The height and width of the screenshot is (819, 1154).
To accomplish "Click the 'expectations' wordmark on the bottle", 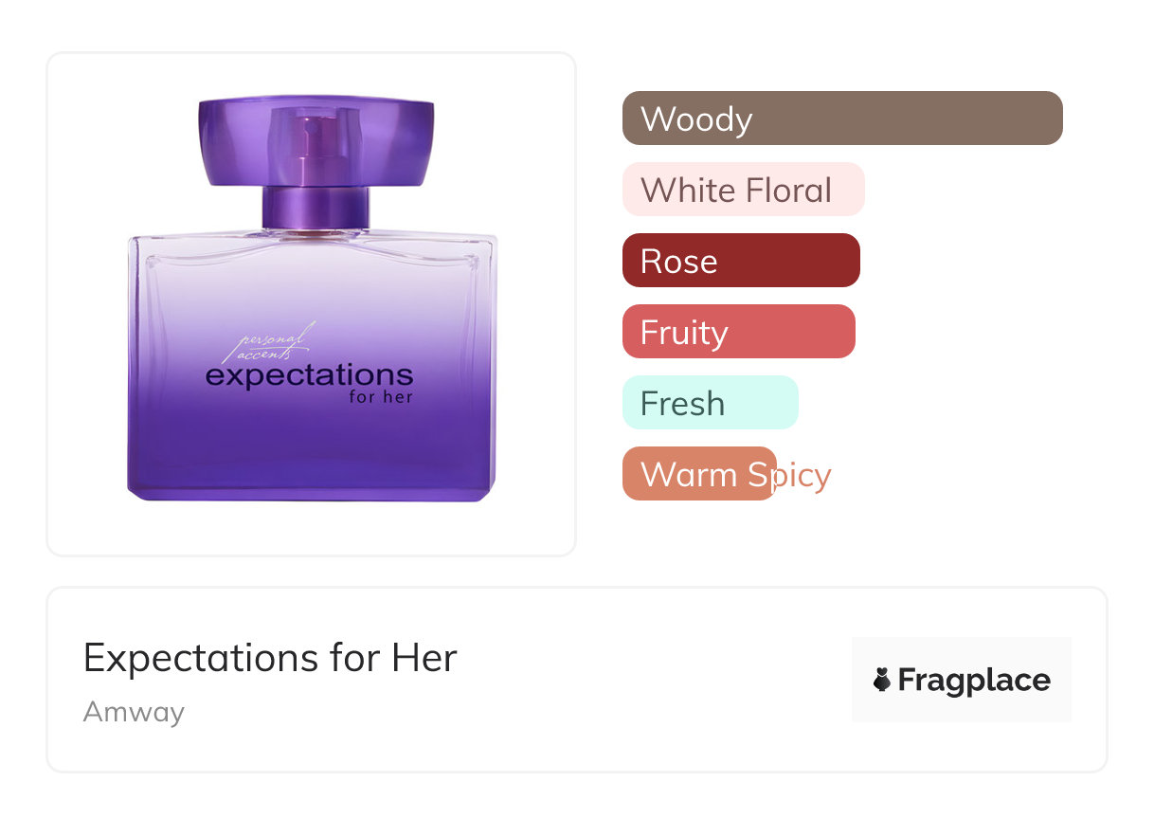I will coord(309,375).
